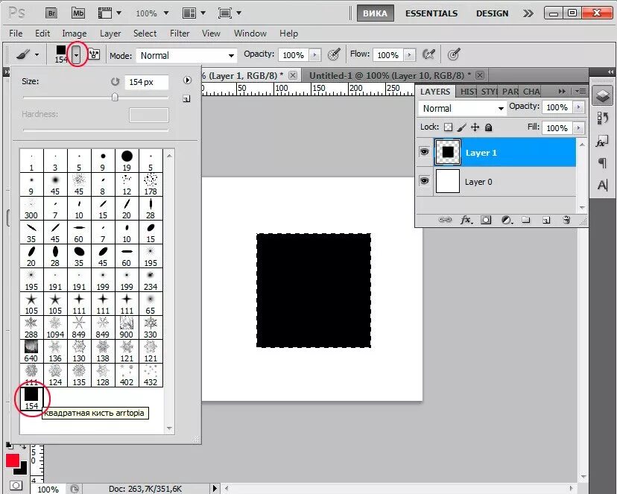Viewport: 617px width, 494px height.
Task: Select the soft round 45 brush
Action: click(x=55, y=185)
